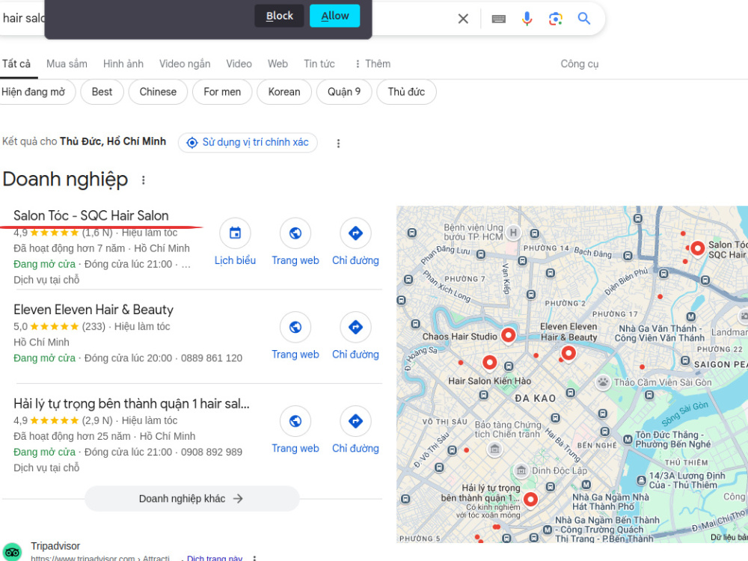Open Hải lý tự trọng bên thành listing
This screenshot has height=561, width=748.
tap(131, 404)
